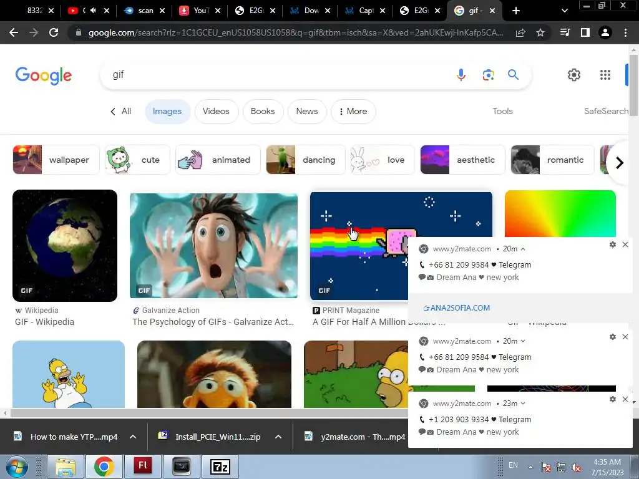Open 7-Zip from the taskbar
The width and height of the screenshot is (639, 479).
point(220,467)
